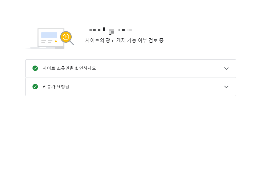This screenshot has height=174, width=278.
Task: Click the review progress illustration showing pending status
Action: [51, 37]
